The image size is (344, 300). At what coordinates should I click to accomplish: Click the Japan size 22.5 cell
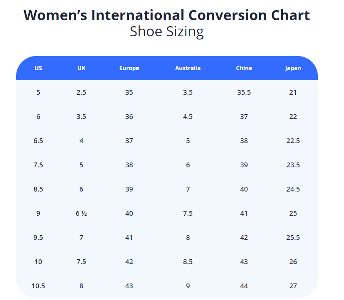[293, 141]
